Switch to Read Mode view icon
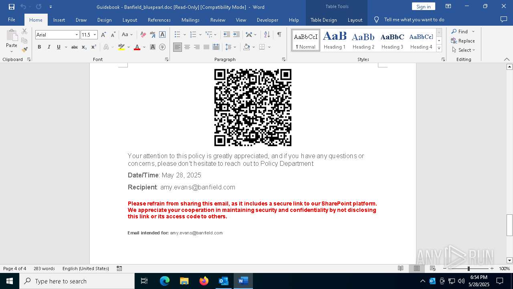Screen dimensions: 513x289 coord(400,269)
